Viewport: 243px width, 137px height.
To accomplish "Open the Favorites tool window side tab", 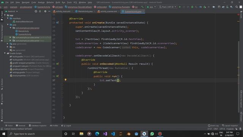I will 2,99.
